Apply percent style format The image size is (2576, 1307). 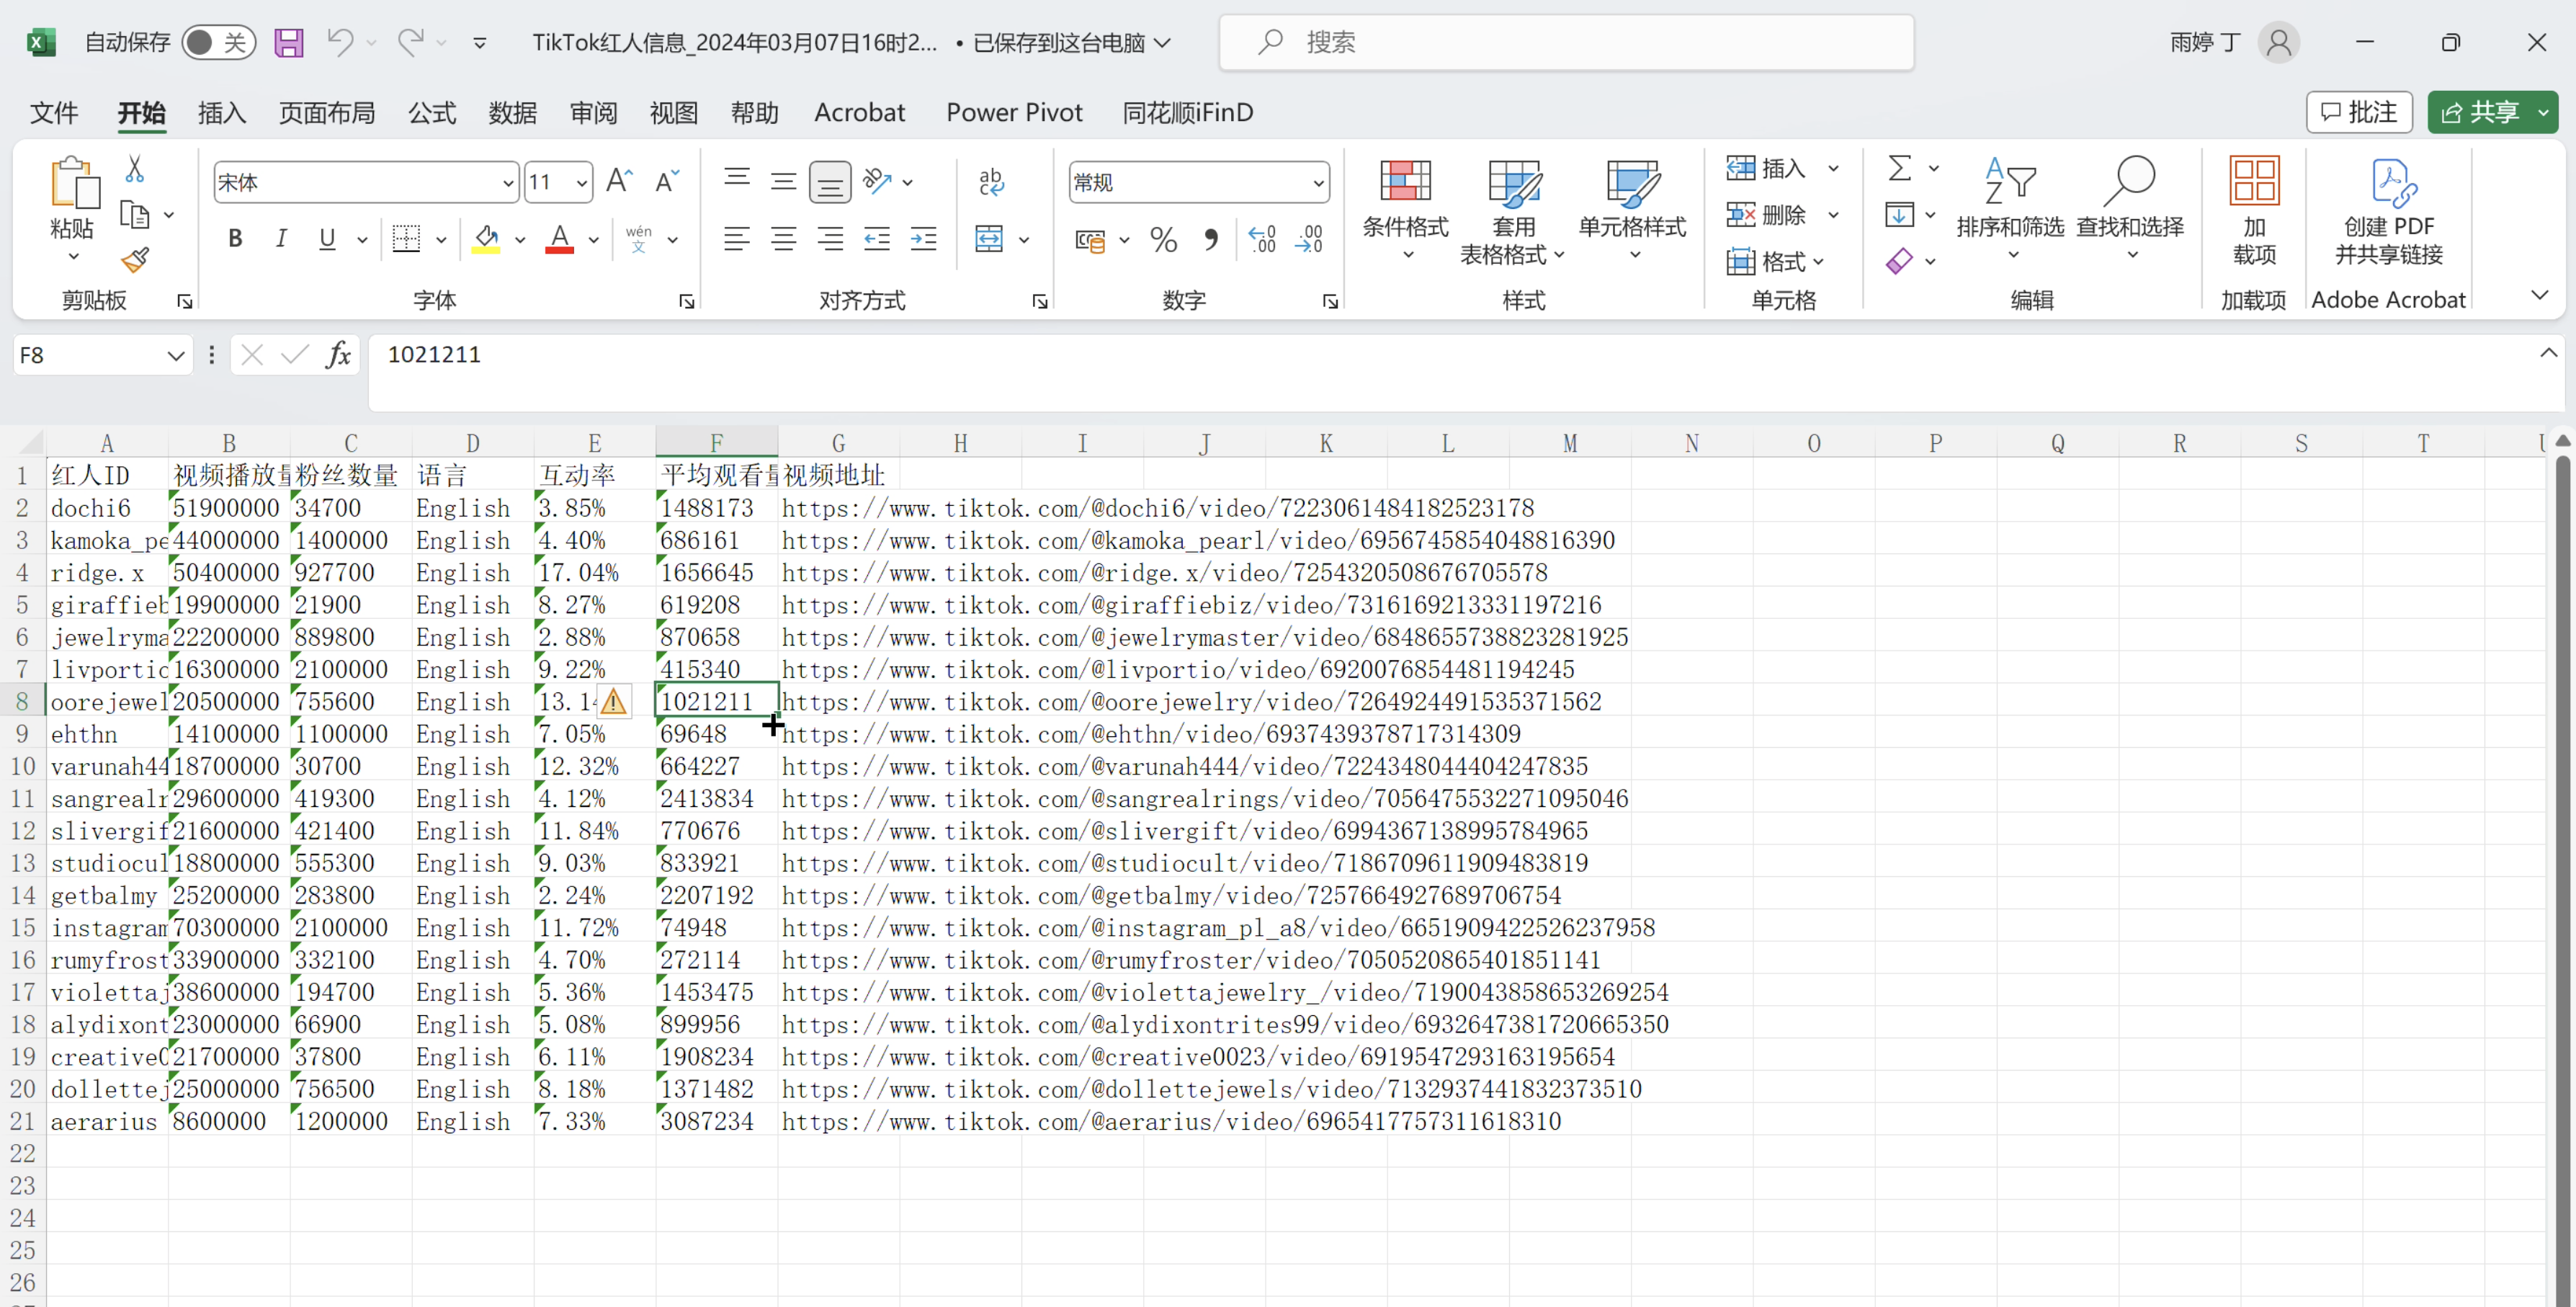coord(1163,240)
